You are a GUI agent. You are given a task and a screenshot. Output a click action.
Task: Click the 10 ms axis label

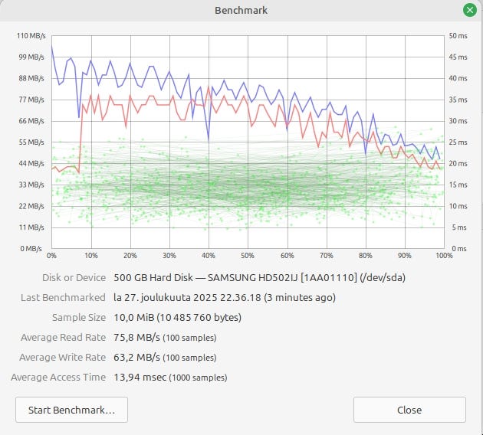click(458, 206)
